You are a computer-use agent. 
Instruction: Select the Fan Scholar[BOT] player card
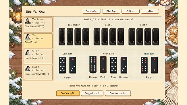[38, 57]
